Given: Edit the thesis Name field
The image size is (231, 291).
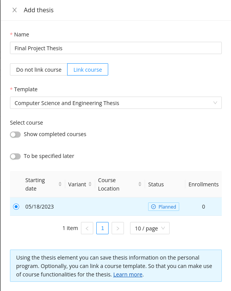Looking at the screenshot, I should pyautogui.click(x=115, y=48).
